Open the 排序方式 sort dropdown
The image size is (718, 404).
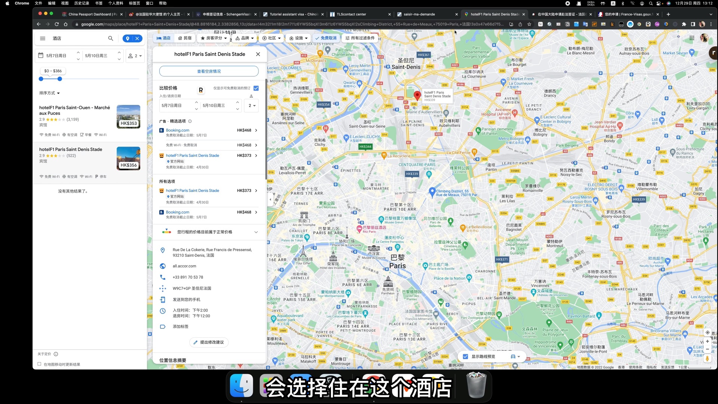49,93
